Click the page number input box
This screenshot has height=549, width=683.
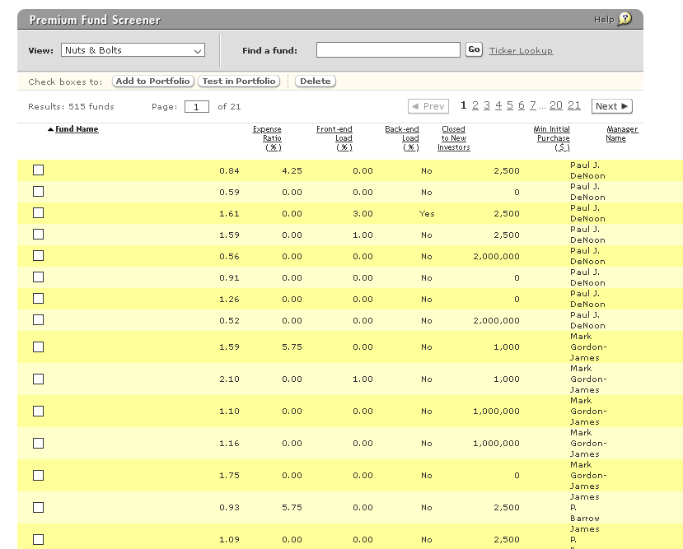[196, 107]
